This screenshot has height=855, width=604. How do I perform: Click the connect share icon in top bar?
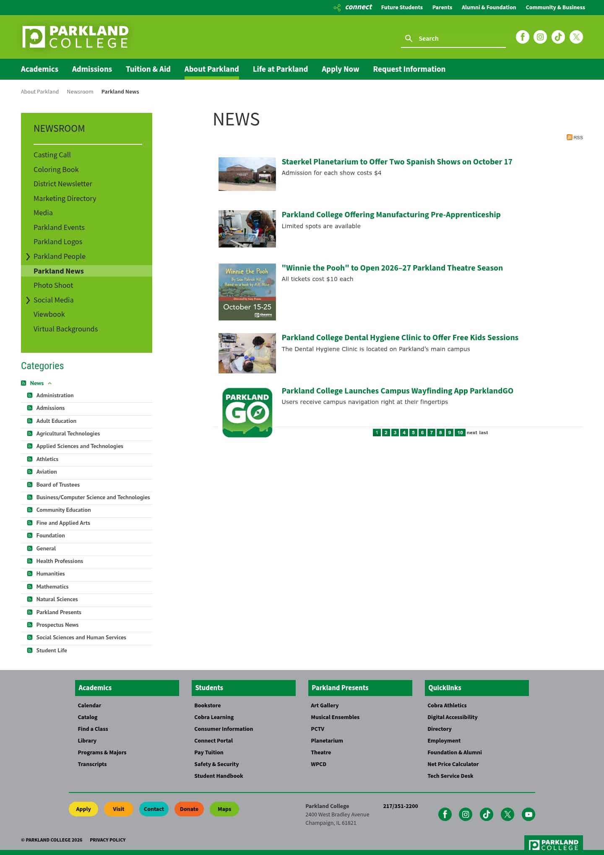click(x=337, y=8)
